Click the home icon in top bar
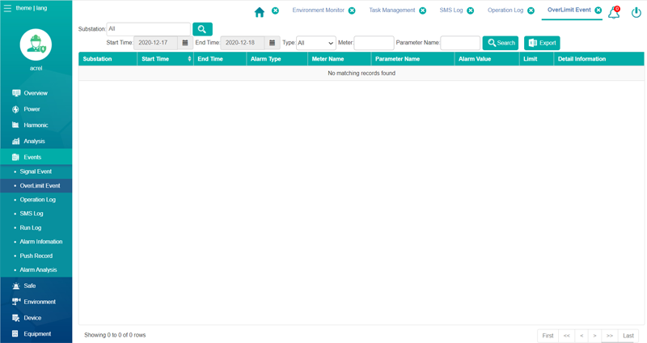 259,11
